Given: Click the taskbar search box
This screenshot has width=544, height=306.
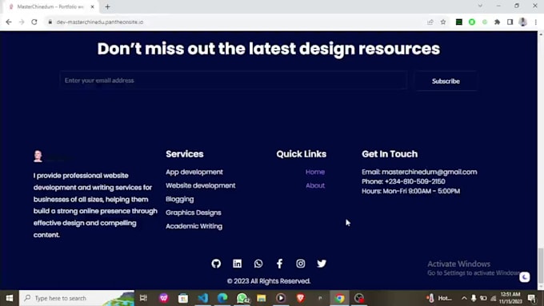Looking at the screenshot, I should click(77, 298).
